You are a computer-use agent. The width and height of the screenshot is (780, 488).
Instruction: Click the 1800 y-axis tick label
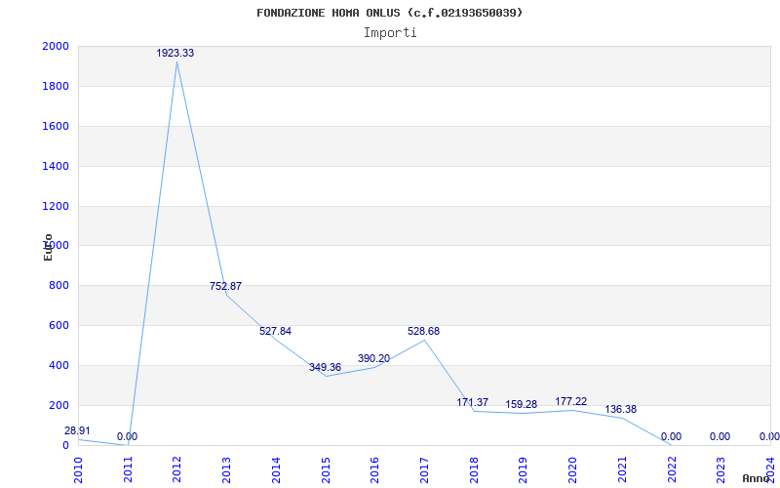56,86
